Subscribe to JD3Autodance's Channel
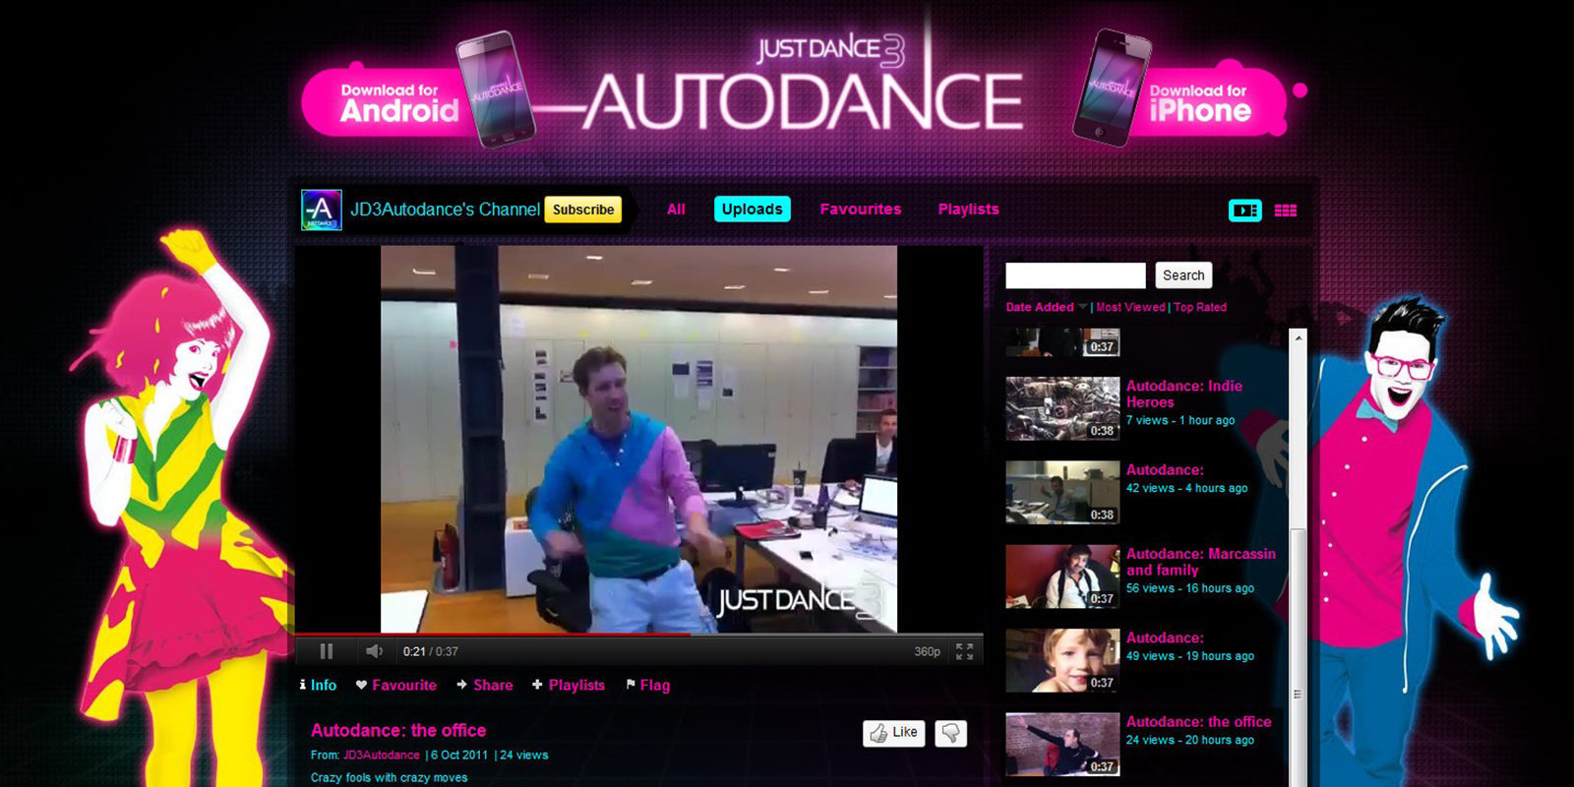The image size is (1574, 787). pyautogui.click(x=582, y=210)
